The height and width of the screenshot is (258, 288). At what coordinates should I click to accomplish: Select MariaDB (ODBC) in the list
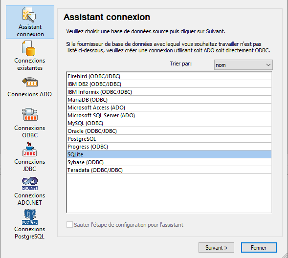click(169, 100)
